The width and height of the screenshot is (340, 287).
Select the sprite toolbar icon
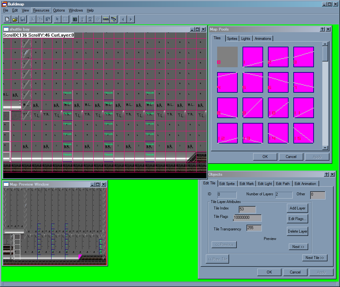pos(83,19)
